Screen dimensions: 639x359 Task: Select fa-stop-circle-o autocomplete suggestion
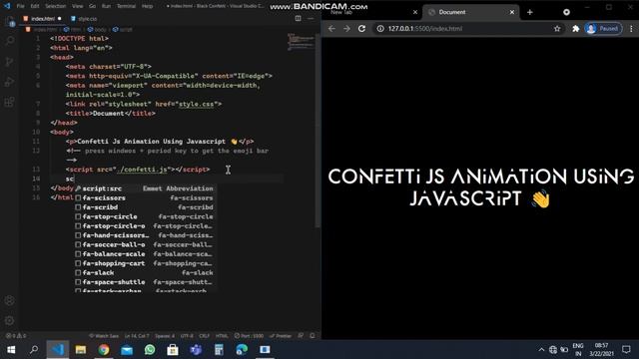pyautogui.click(x=145, y=226)
